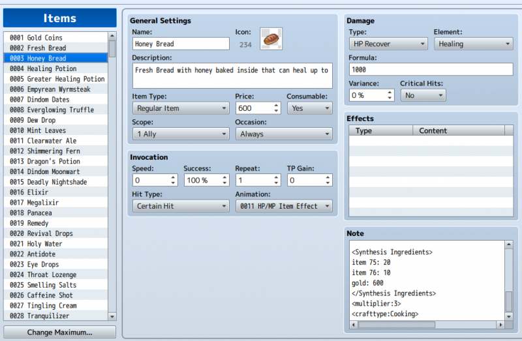The height and width of the screenshot is (341, 522).
Task: Decrease the Speed value
Action: tap(173, 183)
